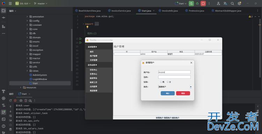Click the project tree vertical scrollbar

(x=72, y=50)
